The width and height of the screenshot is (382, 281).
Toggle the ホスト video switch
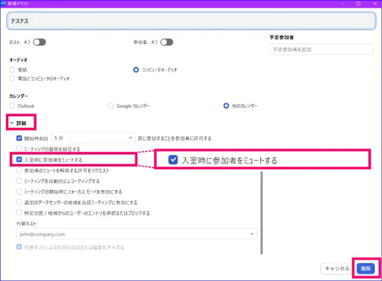(39, 42)
